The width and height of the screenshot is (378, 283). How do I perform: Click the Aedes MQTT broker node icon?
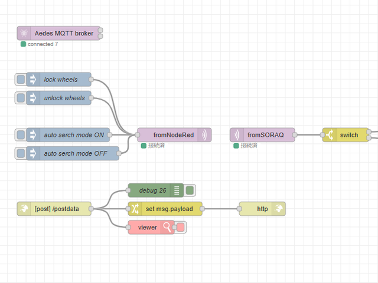click(x=24, y=33)
